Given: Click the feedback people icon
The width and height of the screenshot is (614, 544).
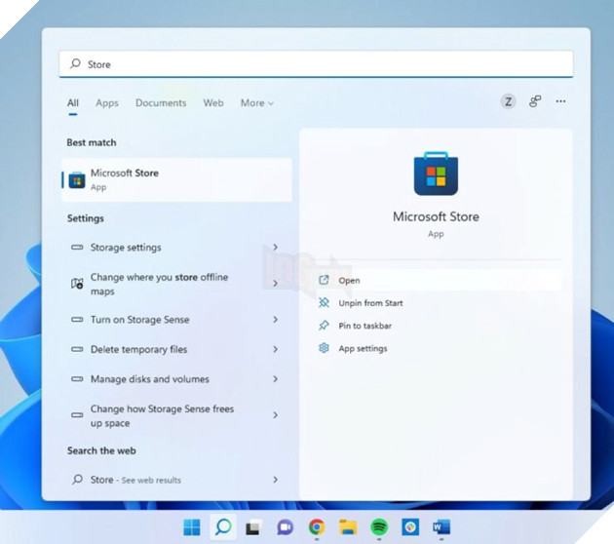Looking at the screenshot, I should tap(535, 101).
